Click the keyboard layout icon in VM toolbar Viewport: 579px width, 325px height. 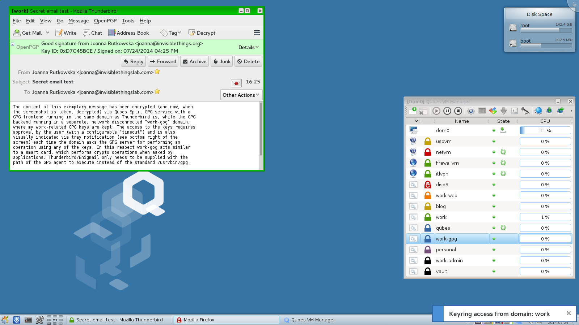pyautogui.click(x=515, y=111)
